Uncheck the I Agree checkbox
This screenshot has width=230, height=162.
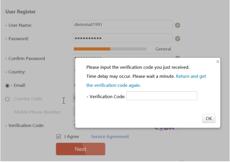(59, 137)
